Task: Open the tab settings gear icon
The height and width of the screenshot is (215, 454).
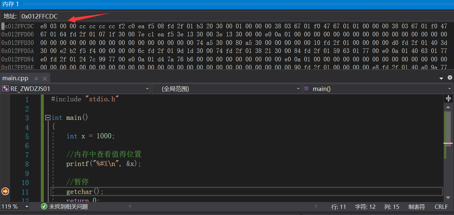Action: (450, 78)
